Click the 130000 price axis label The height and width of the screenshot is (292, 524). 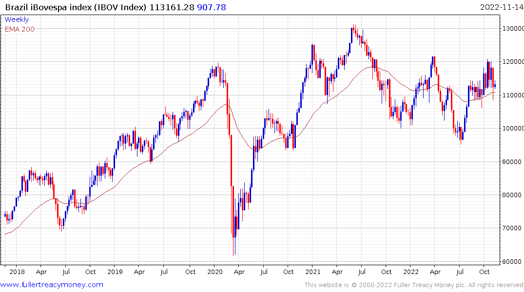[513, 29]
